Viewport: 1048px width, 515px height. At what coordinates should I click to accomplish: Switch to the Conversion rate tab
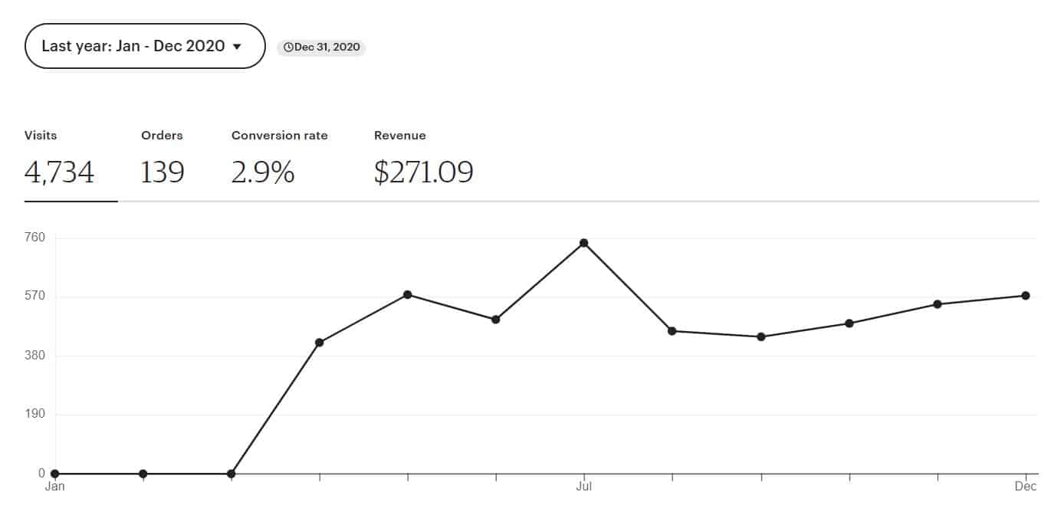point(279,159)
